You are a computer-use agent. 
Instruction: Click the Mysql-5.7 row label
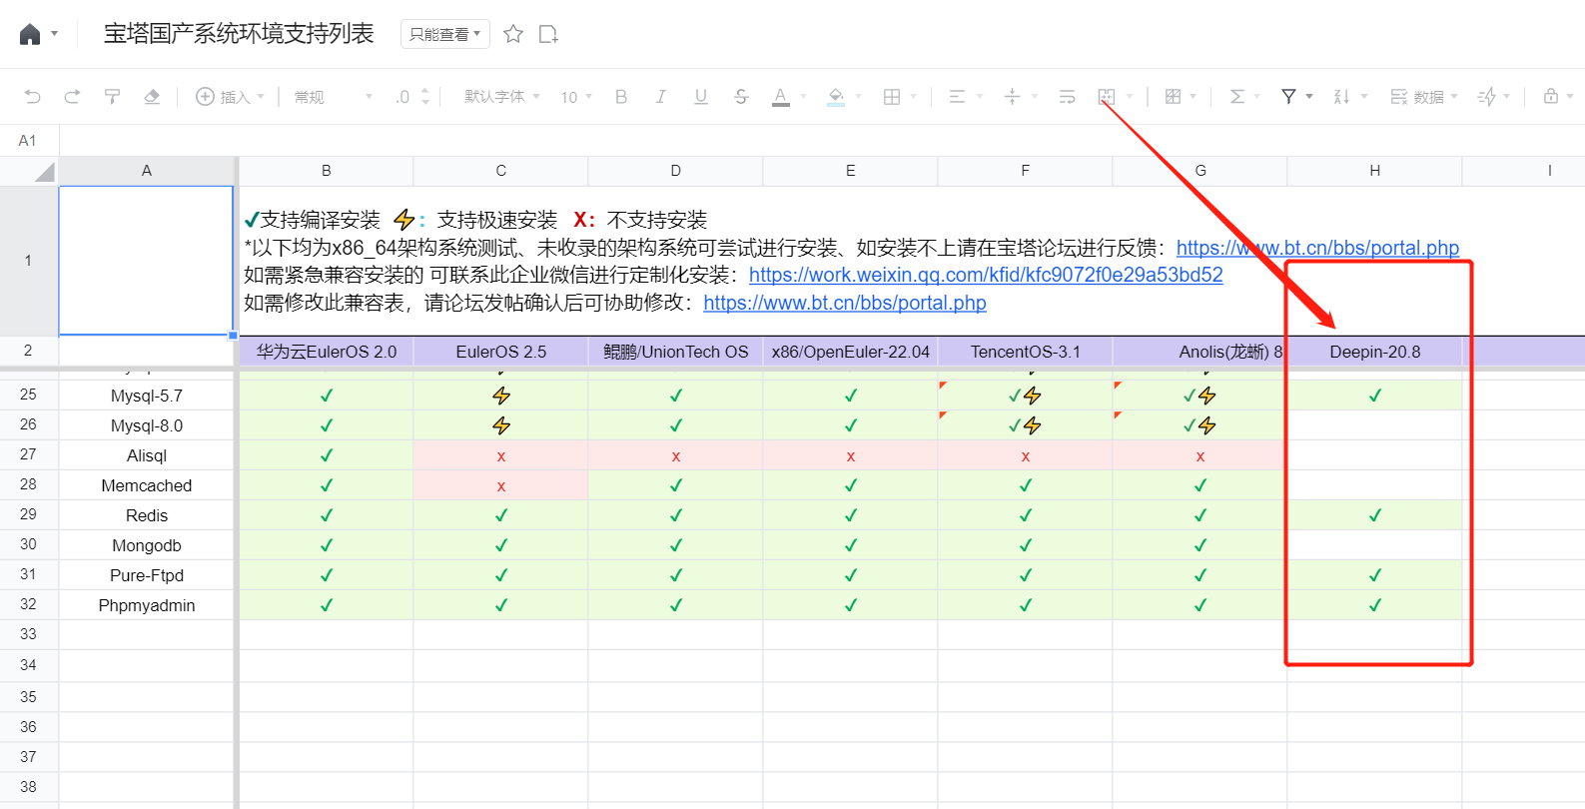[x=147, y=396]
